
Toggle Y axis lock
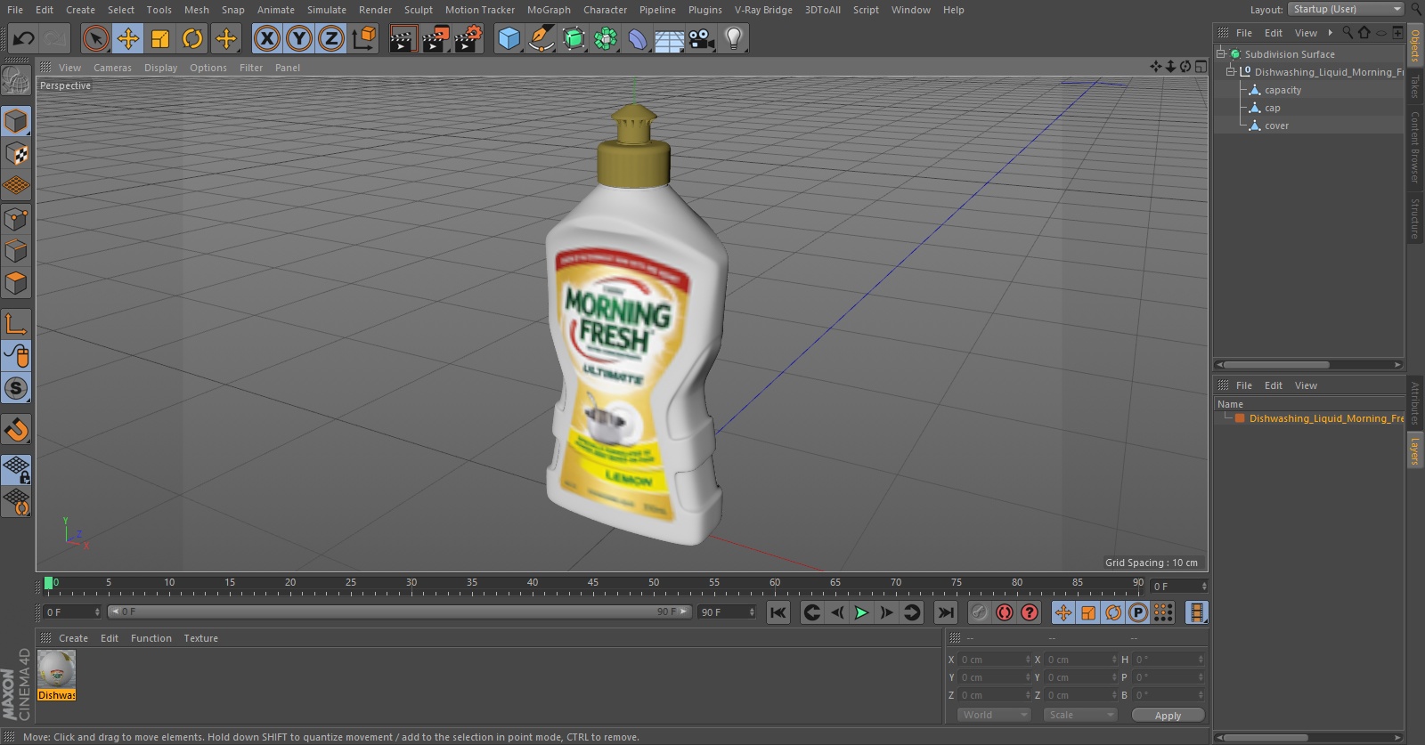[299, 38]
